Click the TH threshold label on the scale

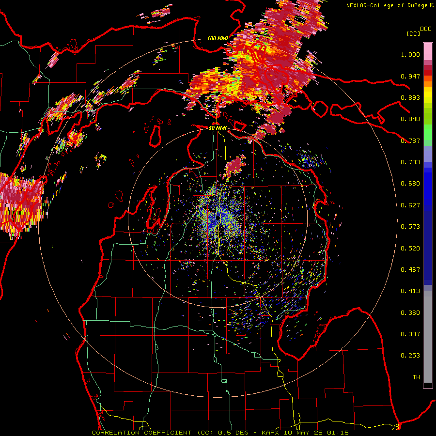[x=416, y=377]
